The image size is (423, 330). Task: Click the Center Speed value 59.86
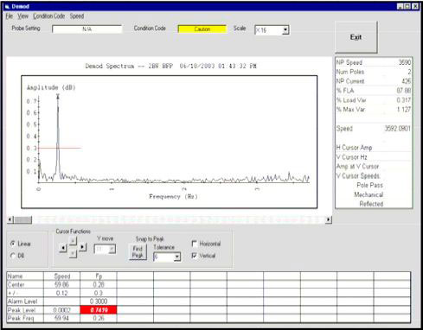pos(61,285)
